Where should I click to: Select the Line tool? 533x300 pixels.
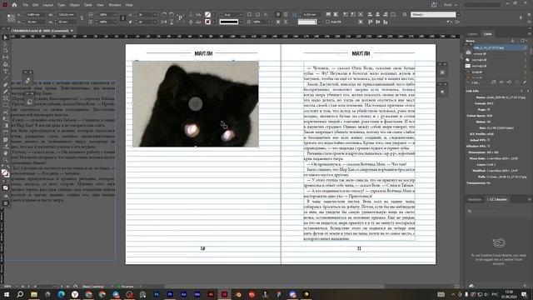6,78
